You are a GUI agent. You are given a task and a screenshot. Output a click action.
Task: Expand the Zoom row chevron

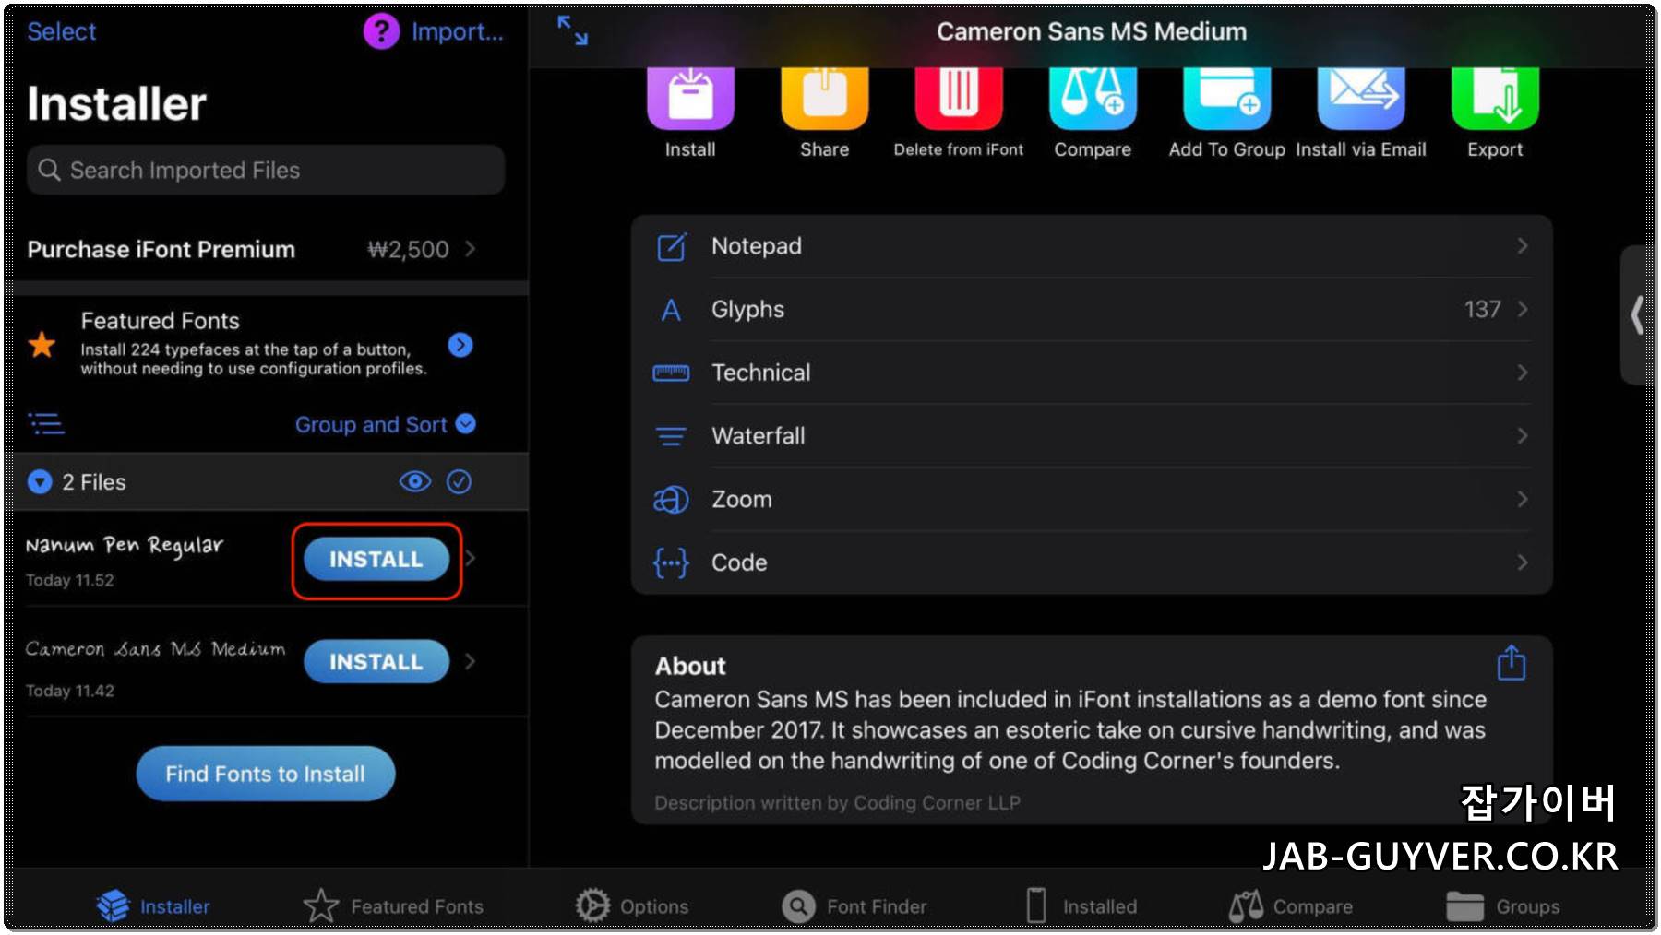(x=1522, y=499)
